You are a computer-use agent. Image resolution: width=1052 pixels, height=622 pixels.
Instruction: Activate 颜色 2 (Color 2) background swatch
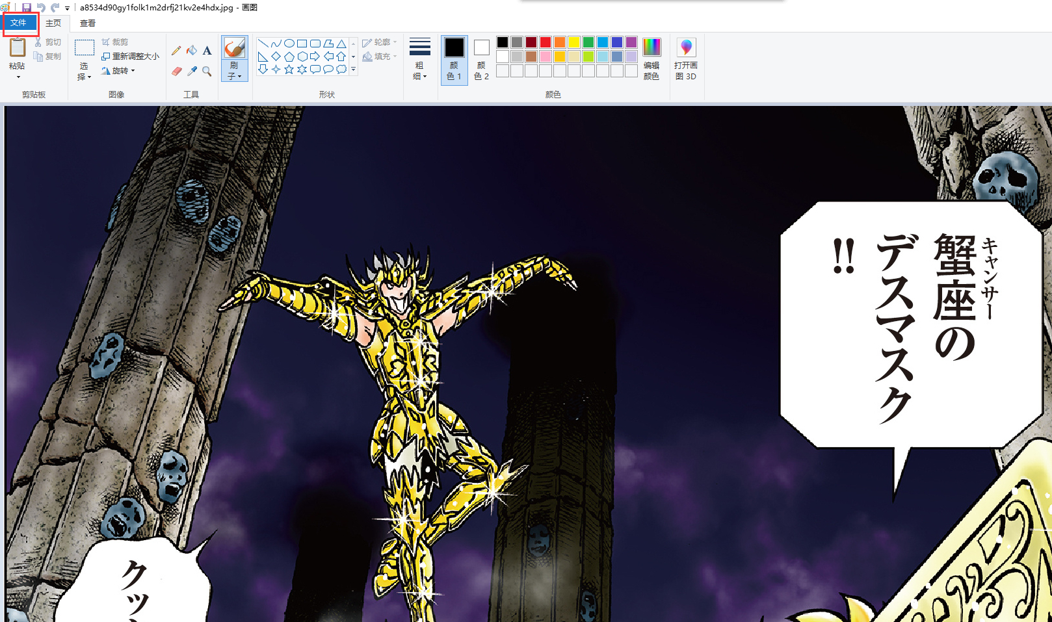pyautogui.click(x=482, y=59)
